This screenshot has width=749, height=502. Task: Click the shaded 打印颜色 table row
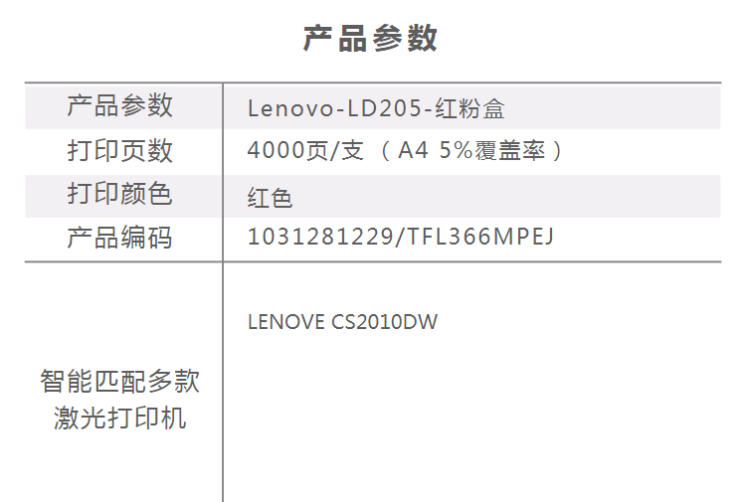(x=373, y=196)
